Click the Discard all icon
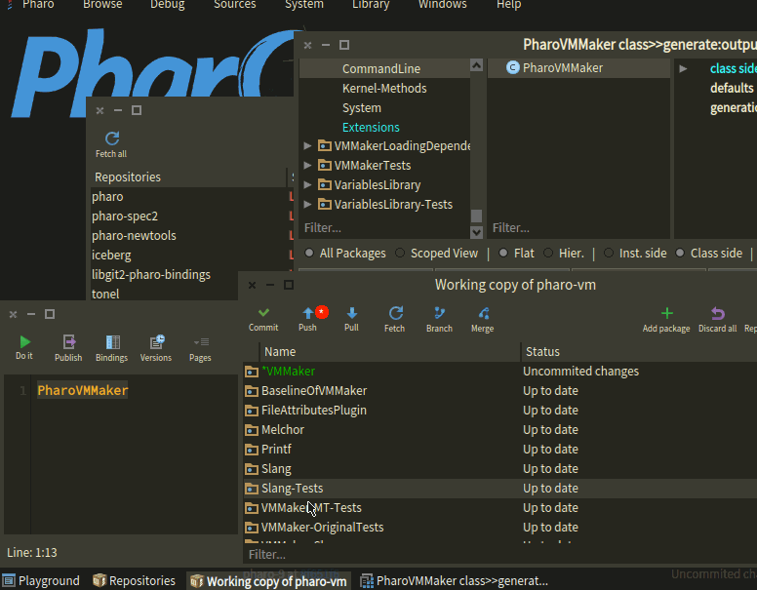 (718, 314)
